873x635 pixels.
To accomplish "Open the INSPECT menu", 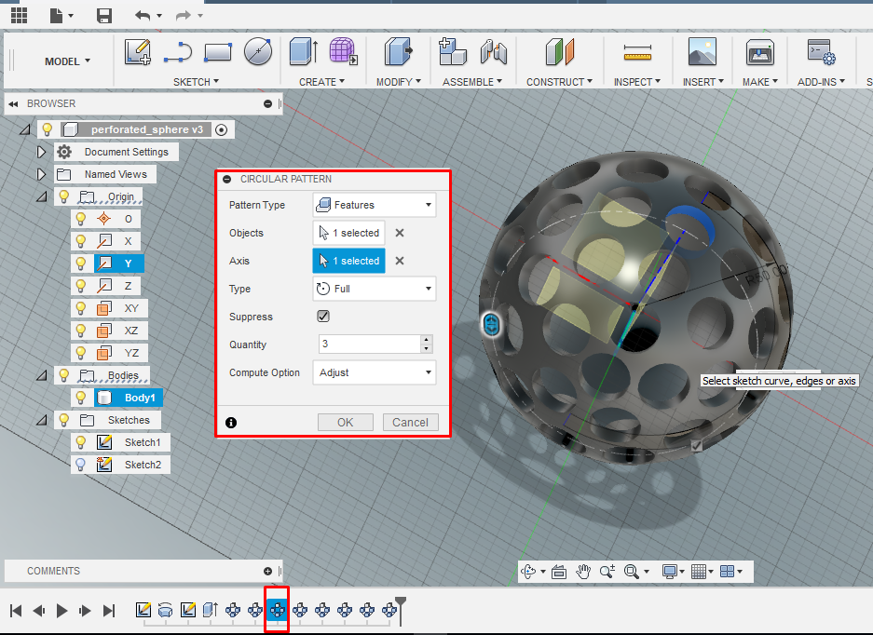I will click(x=637, y=82).
